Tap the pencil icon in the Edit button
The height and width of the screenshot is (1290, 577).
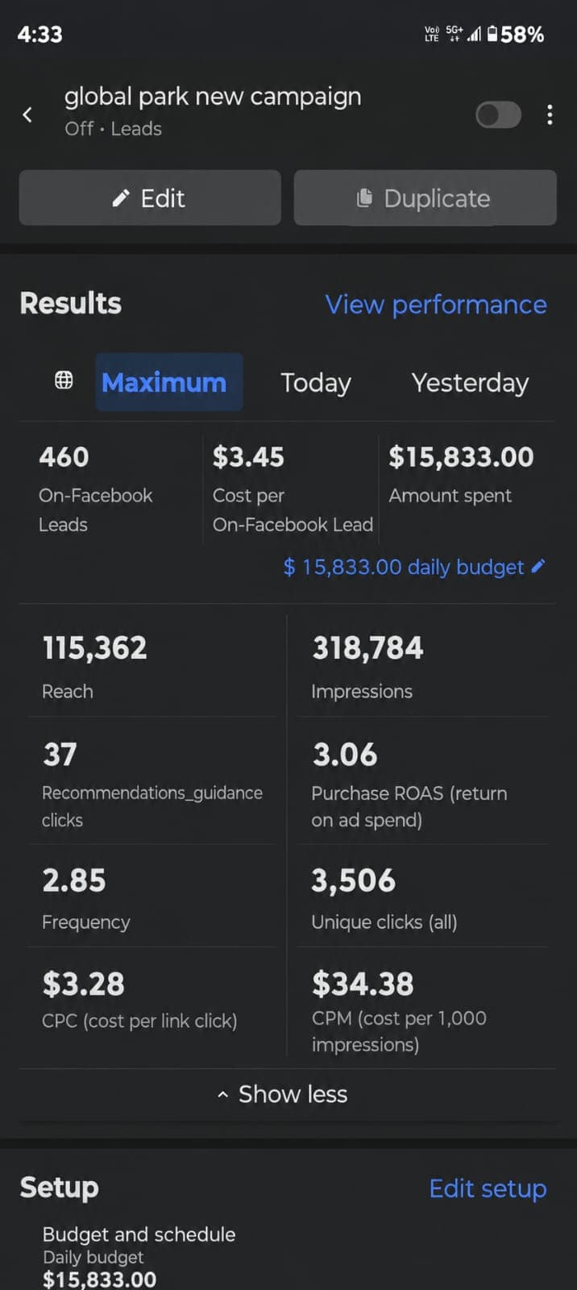121,198
